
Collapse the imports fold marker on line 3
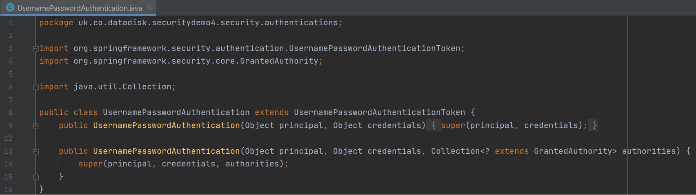coord(36,49)
